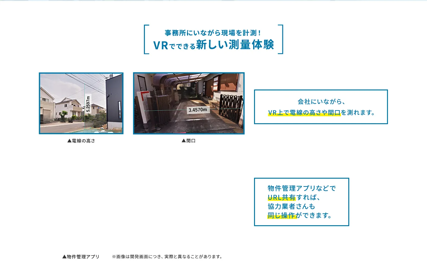Screen dimensions: 427x280
Task: Click the black triangle beside 間口 caption
Action: 184,141
